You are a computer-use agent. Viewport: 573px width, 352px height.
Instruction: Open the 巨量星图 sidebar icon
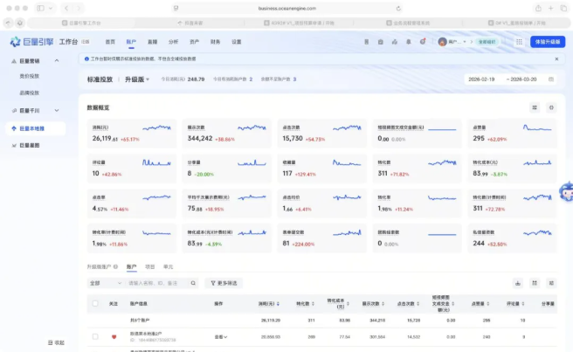pyautogui.click(x=13, y=145)
